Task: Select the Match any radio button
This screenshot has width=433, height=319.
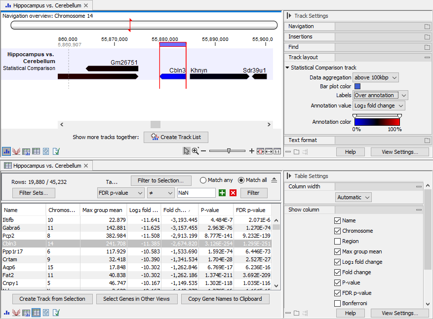Action: point(203,180)
